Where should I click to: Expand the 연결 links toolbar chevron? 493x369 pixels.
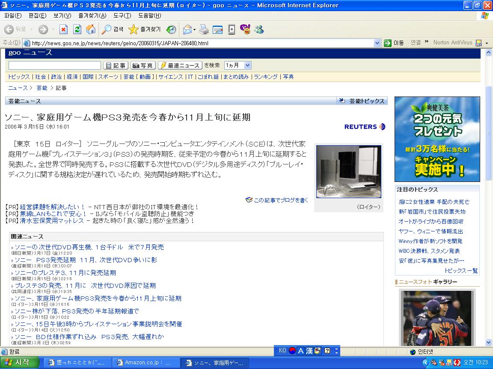pyautogui.click(x=427, y=41)
